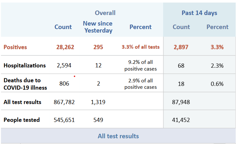The width and height of the screenshot is (237, 144).
Task: Select the "Past 14 days" column group header
Action: coord(199,13)
